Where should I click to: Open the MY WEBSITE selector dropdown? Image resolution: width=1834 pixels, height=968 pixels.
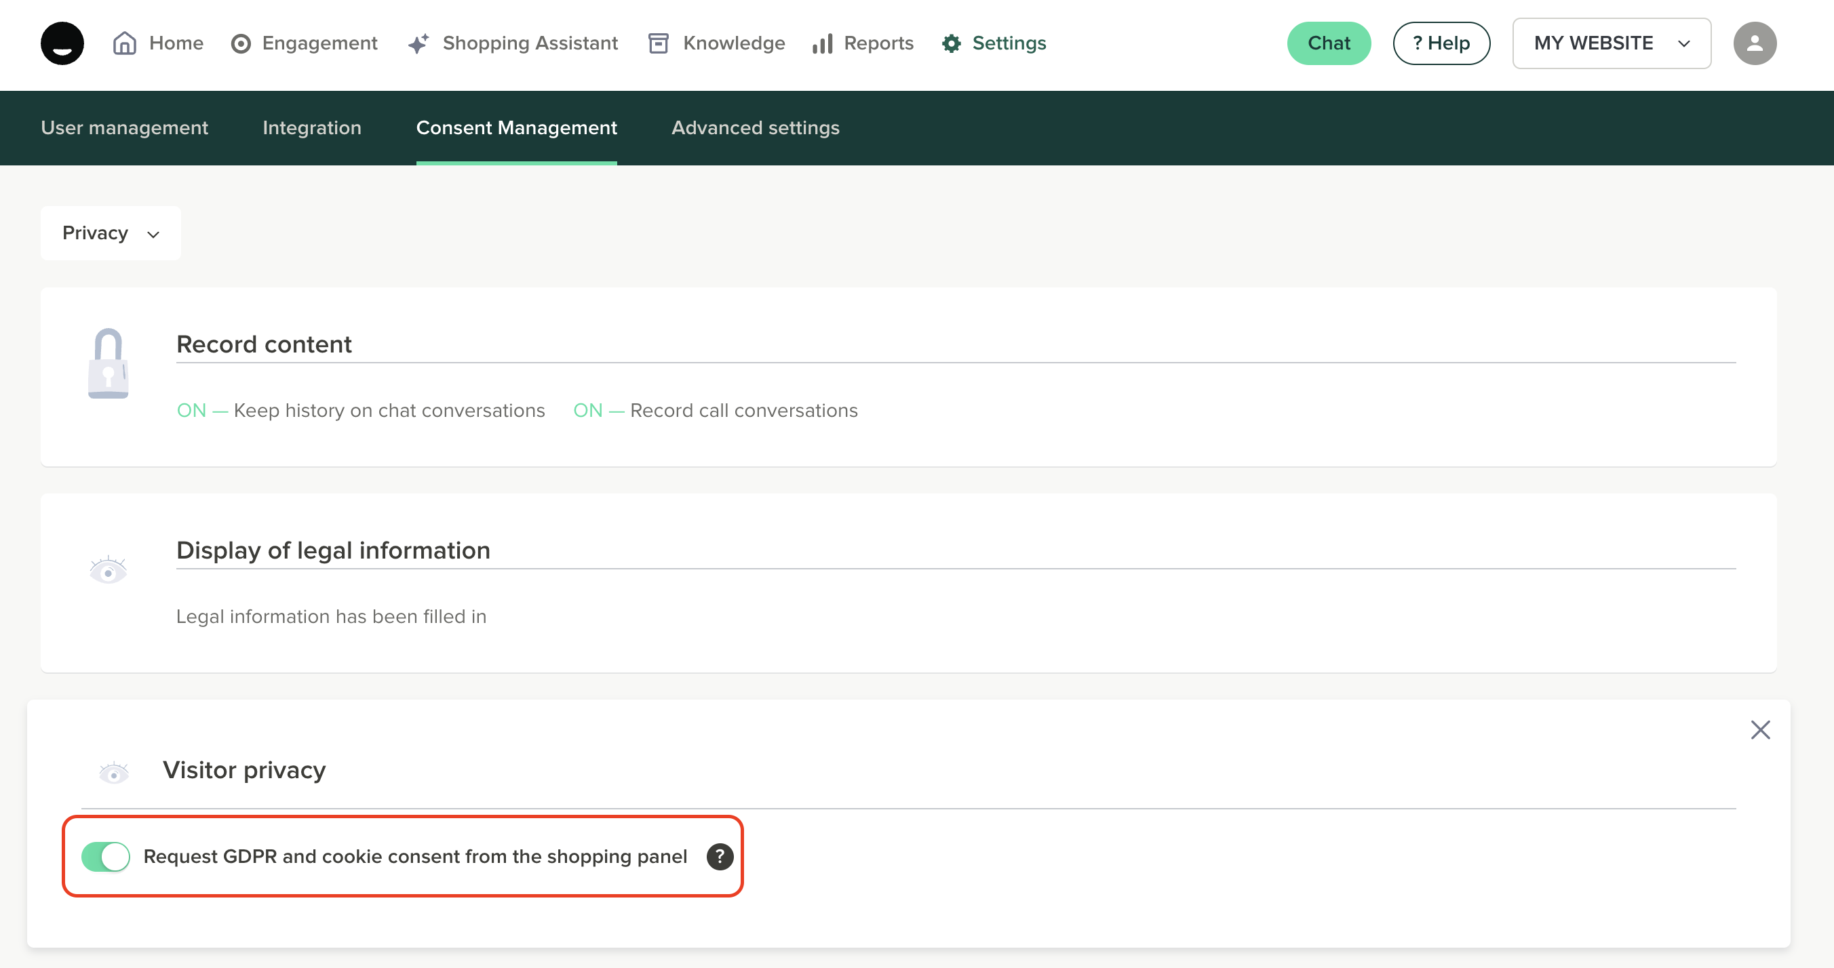tap(1611, 43)
